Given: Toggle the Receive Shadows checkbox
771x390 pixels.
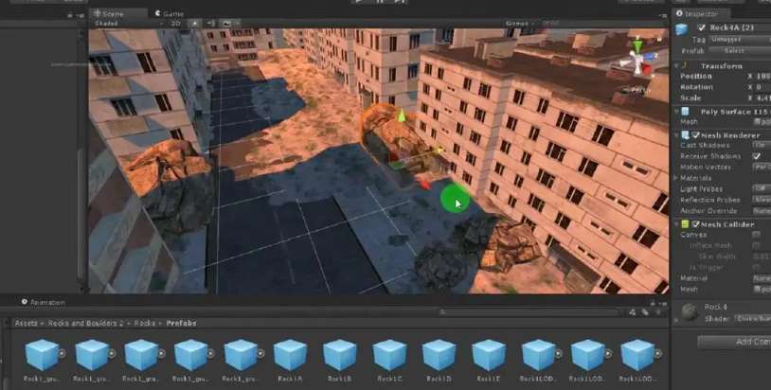Looking at the screenshot, I should (756, 155).
